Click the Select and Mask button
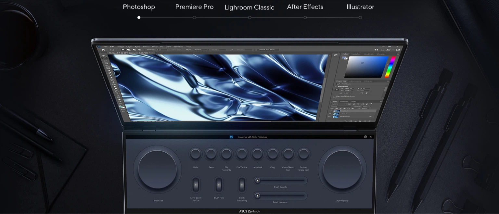 268,50
